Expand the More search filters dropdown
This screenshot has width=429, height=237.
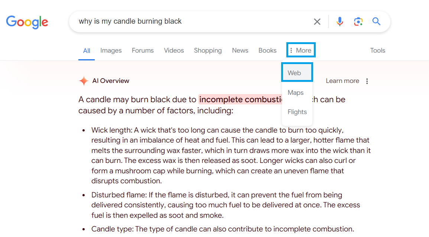(301, 50)
